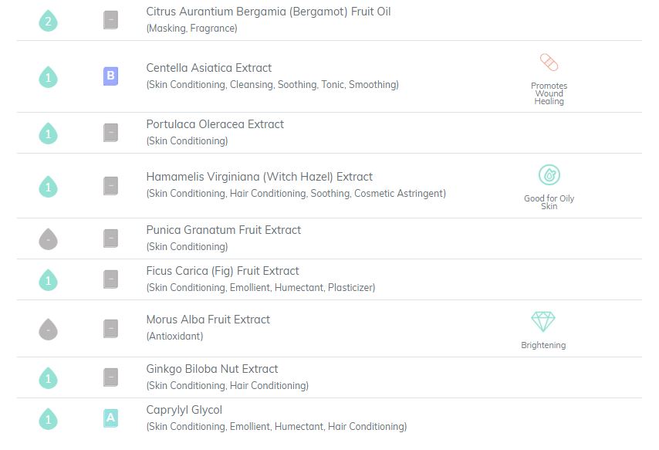The image size is (659, 450).
Task: Click the score 1 drop for Ginkgo Biloba
Action: coord(49,377)
